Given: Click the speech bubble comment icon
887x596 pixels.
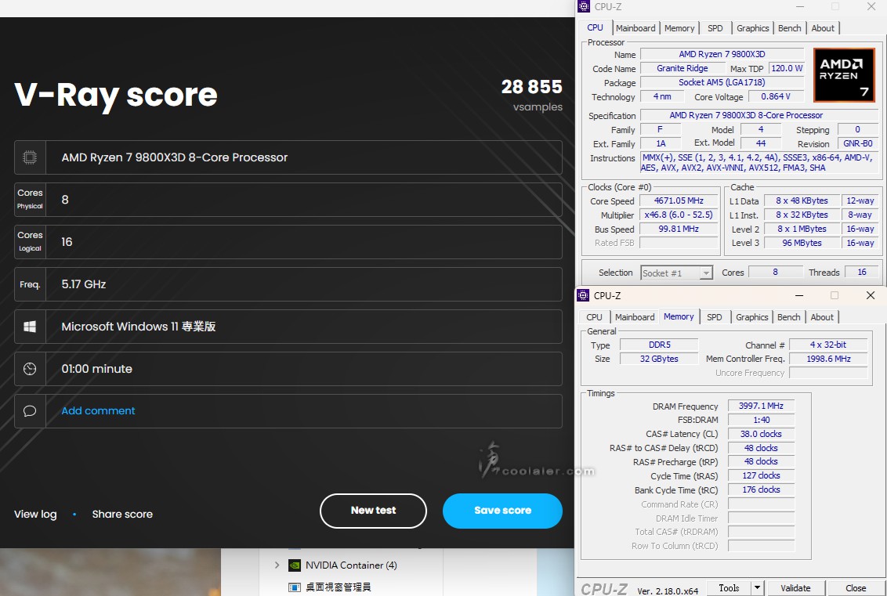Looking at the screenshot, I should 30,411.
